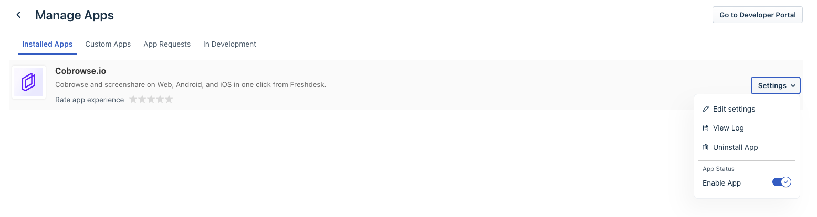The height and width of the screenshot is (217, 817).
Task: Rate Cobrowse.io five stars
Action: (169, 100)
